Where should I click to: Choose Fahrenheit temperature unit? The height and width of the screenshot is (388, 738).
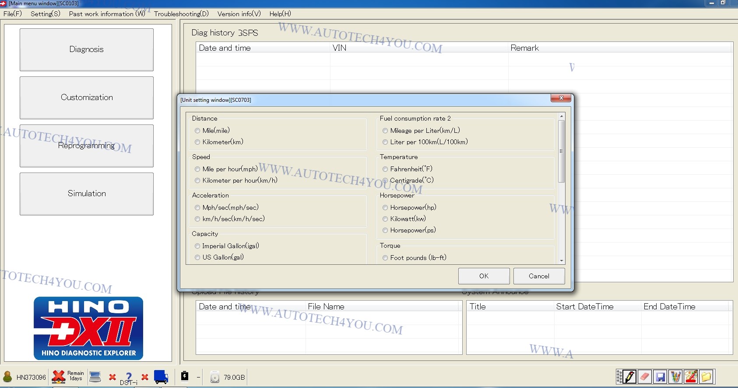coord(385,169)
